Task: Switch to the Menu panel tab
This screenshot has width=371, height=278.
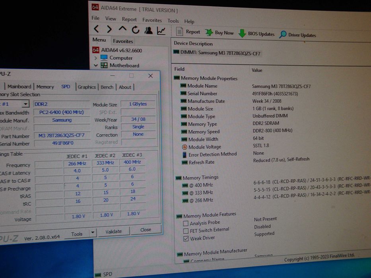Action: point(99,40)
